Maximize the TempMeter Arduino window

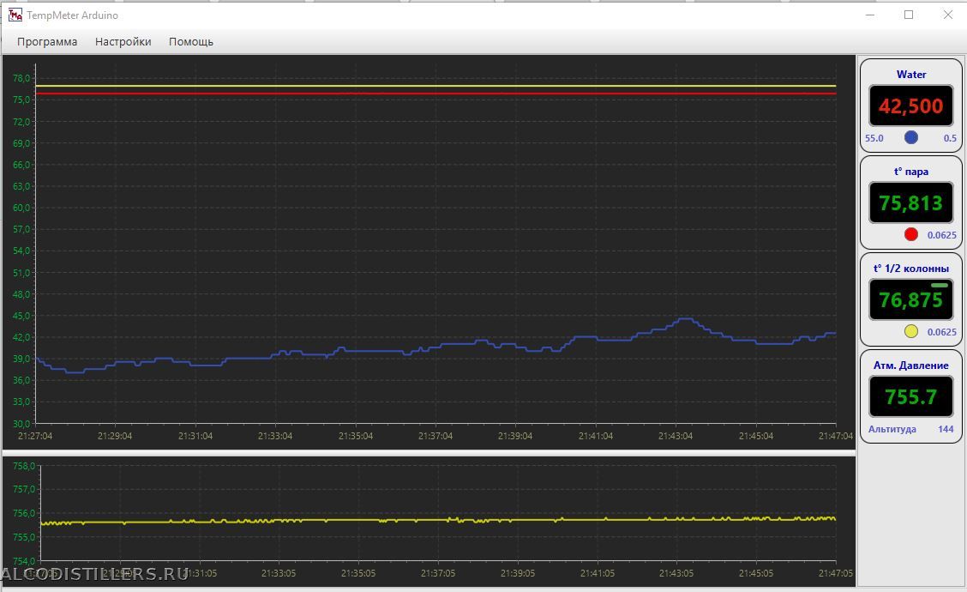point(909,15)
